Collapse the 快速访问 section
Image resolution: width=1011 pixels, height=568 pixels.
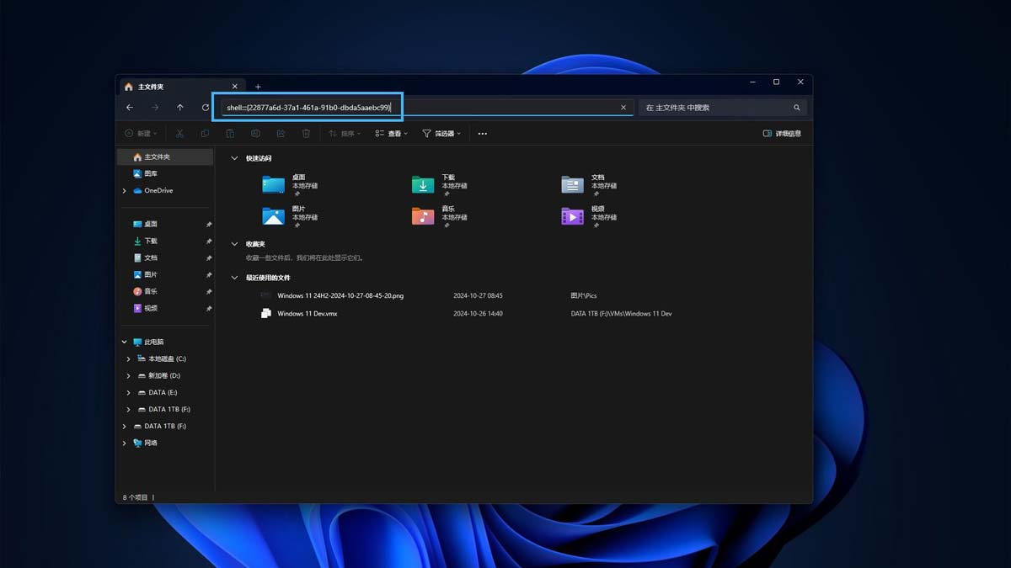coord(234,158)
